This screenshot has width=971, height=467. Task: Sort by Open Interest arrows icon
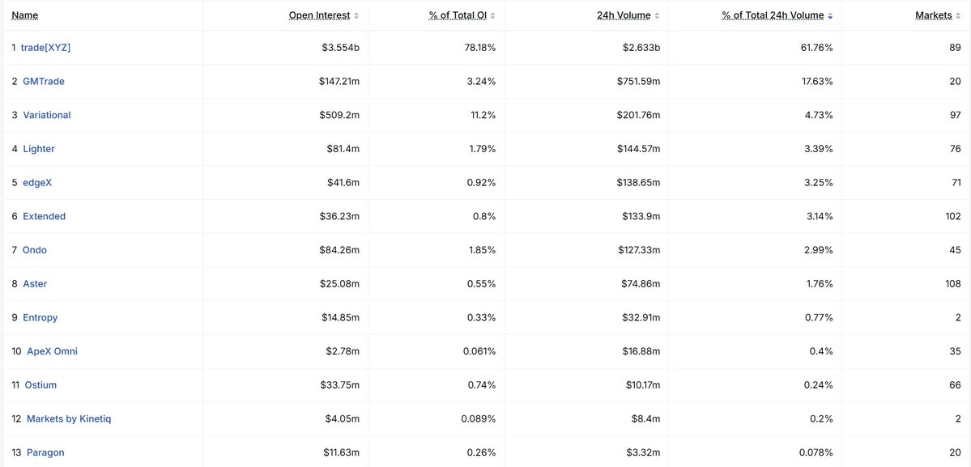(356, 15)
